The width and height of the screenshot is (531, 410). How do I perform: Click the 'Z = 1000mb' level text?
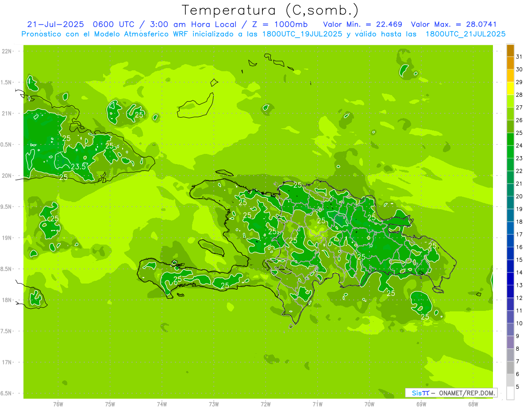click(280, 24)
